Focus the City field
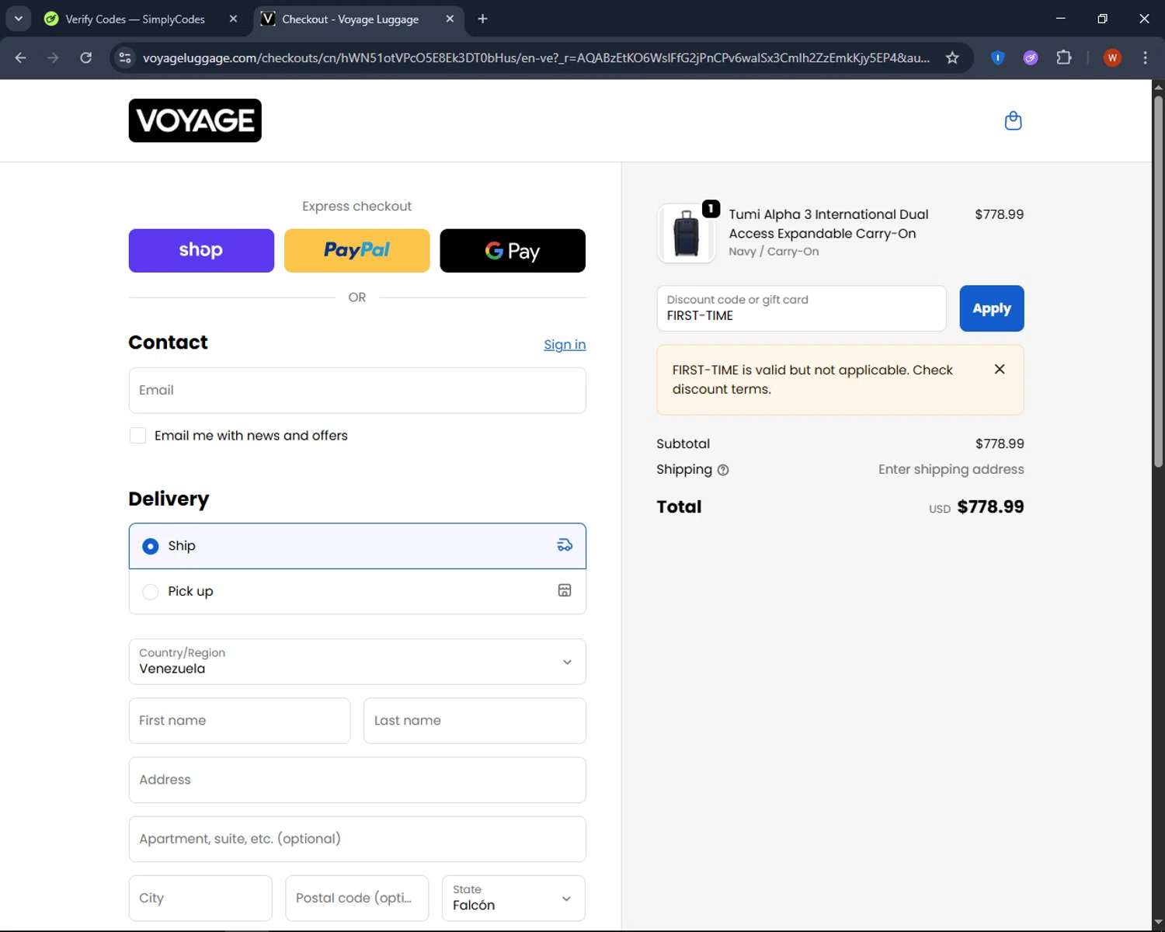The image size is (1165, 932). point(200,898)
